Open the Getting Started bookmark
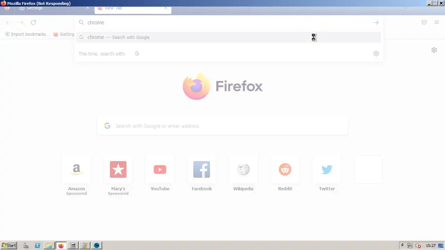Viewport: 445px width, 250px height. 64,34
